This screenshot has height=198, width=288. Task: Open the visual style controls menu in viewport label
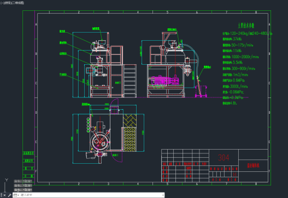18,3
